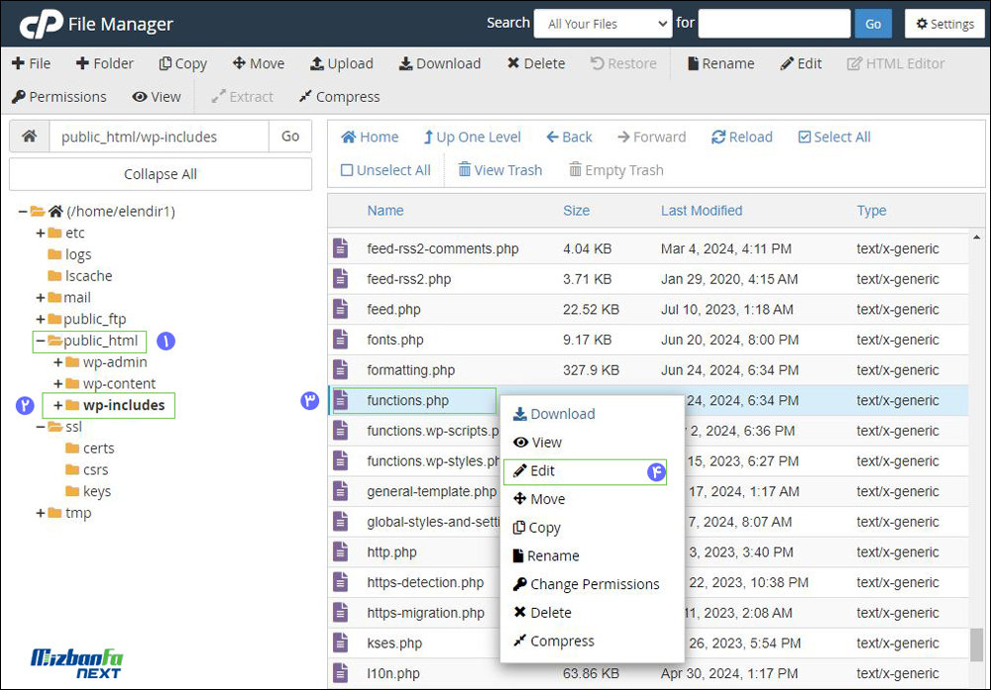Choose Download in context menu
The image size is (991, 690).
click(x=554, y=414)
